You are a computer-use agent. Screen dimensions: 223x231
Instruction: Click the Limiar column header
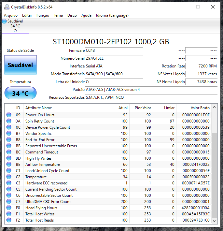tap(164, 108)
